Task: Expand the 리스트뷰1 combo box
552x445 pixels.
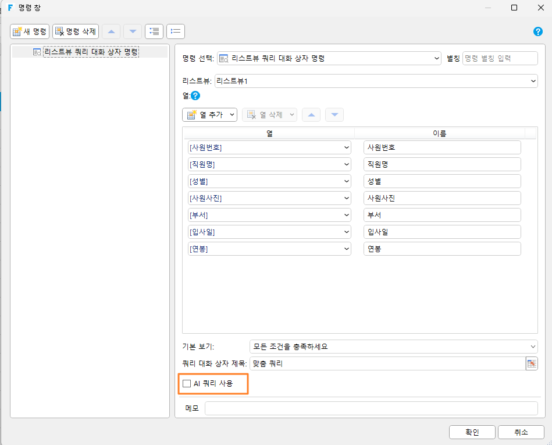Action: click(x=376, y=81)
